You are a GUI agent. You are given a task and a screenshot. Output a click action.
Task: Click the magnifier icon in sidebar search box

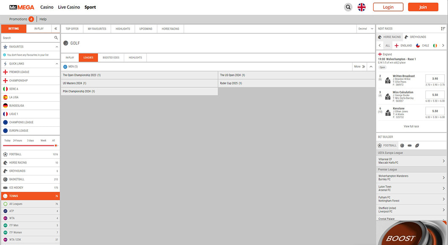(x=56, y=38)
